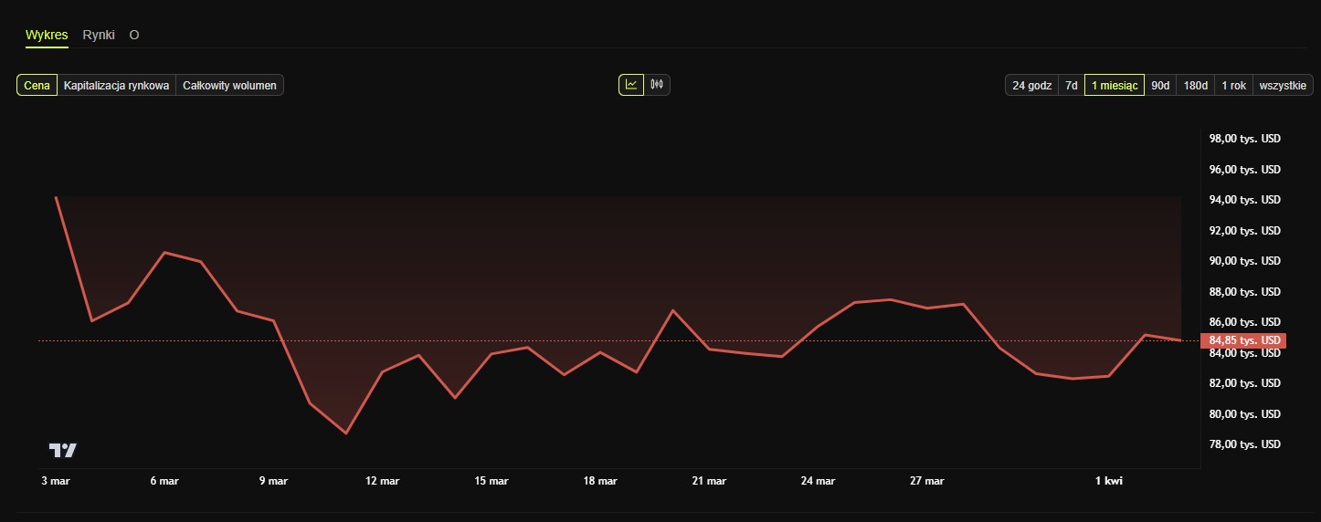Image resolution: width=1321 pixels, height=522 pixels.
Task: Click the 9 mar date label
Action: pyautogui.click(x=273, y=481)
